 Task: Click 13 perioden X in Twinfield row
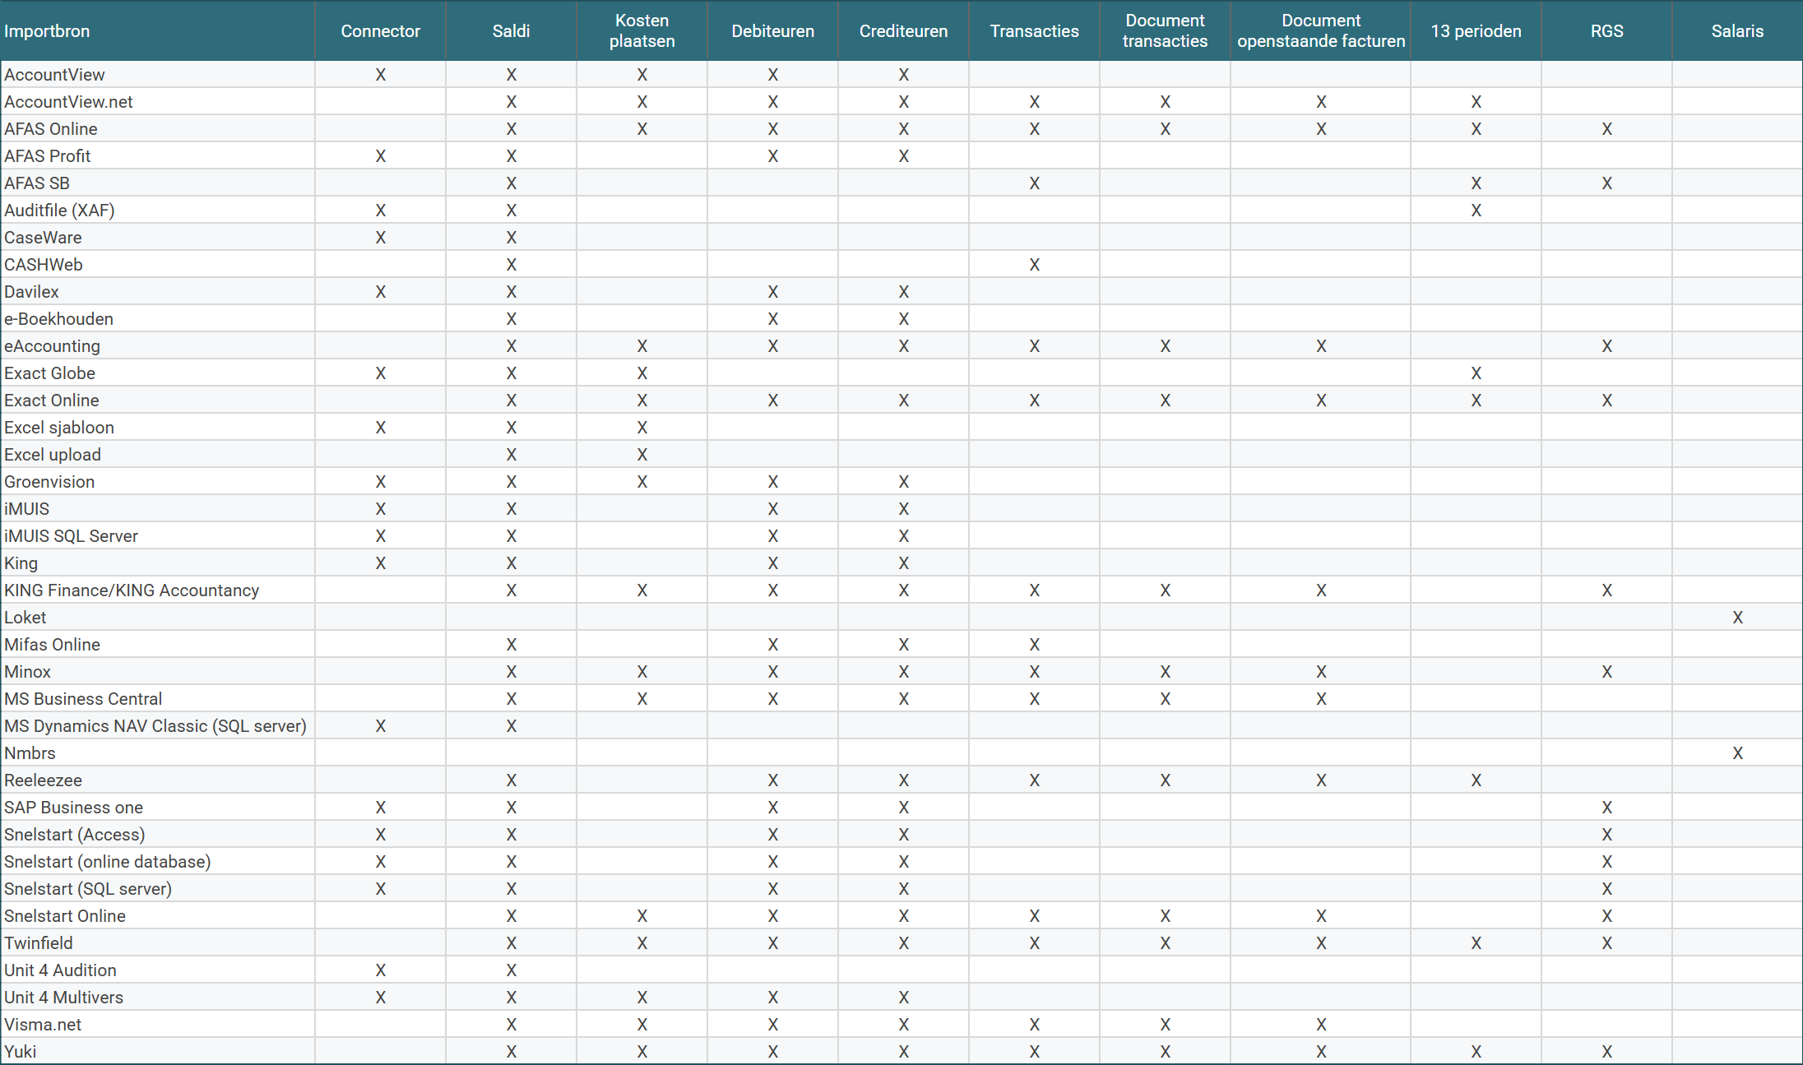tap(1476, 943)
